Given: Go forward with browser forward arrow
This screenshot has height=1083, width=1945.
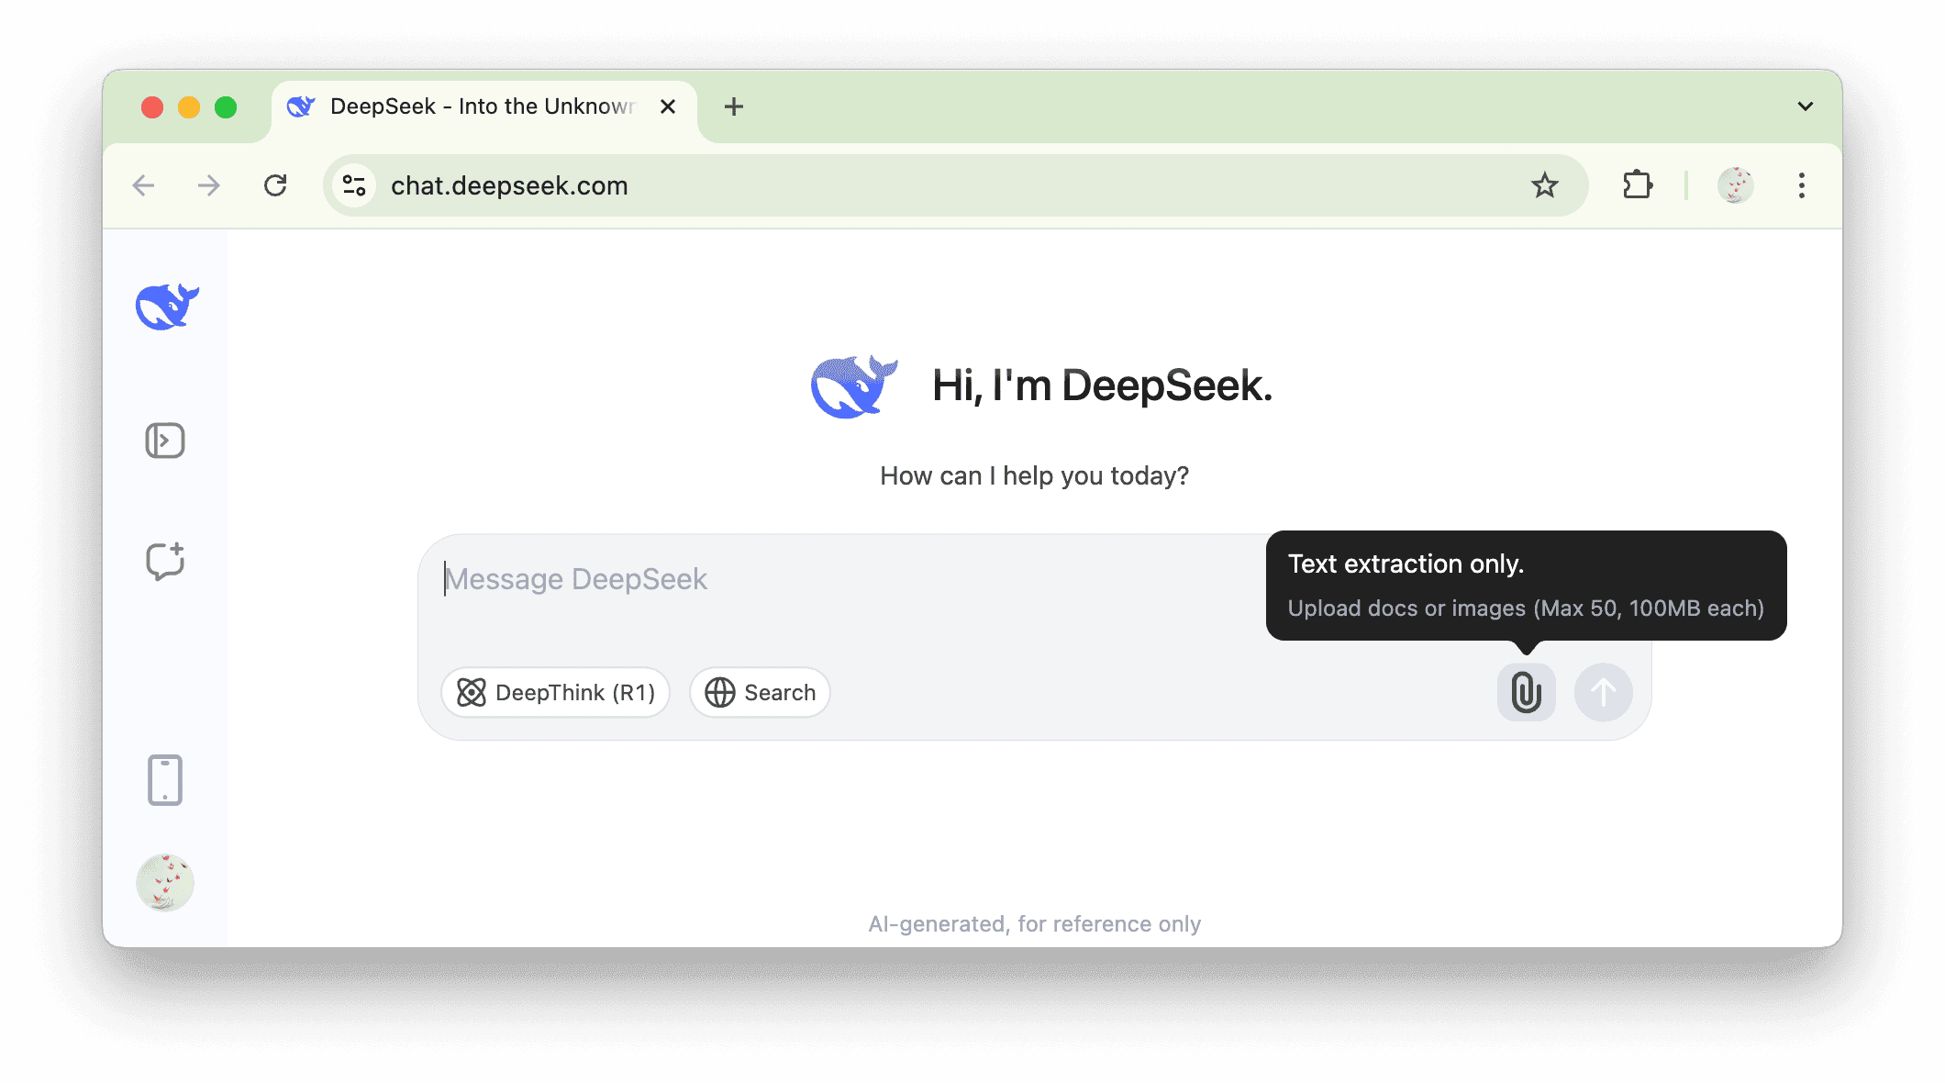Looking at the screenshot, I should (209, 185).
